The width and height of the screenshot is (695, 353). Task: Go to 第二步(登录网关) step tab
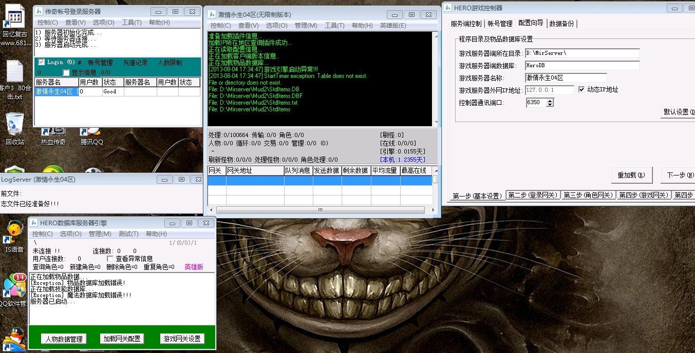click(x=532, y=195)
